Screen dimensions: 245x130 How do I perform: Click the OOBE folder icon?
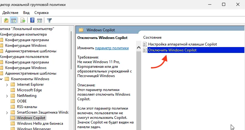13,101
